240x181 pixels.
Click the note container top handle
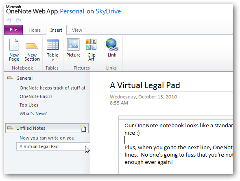pyautogui.click(x=176, y=118)
